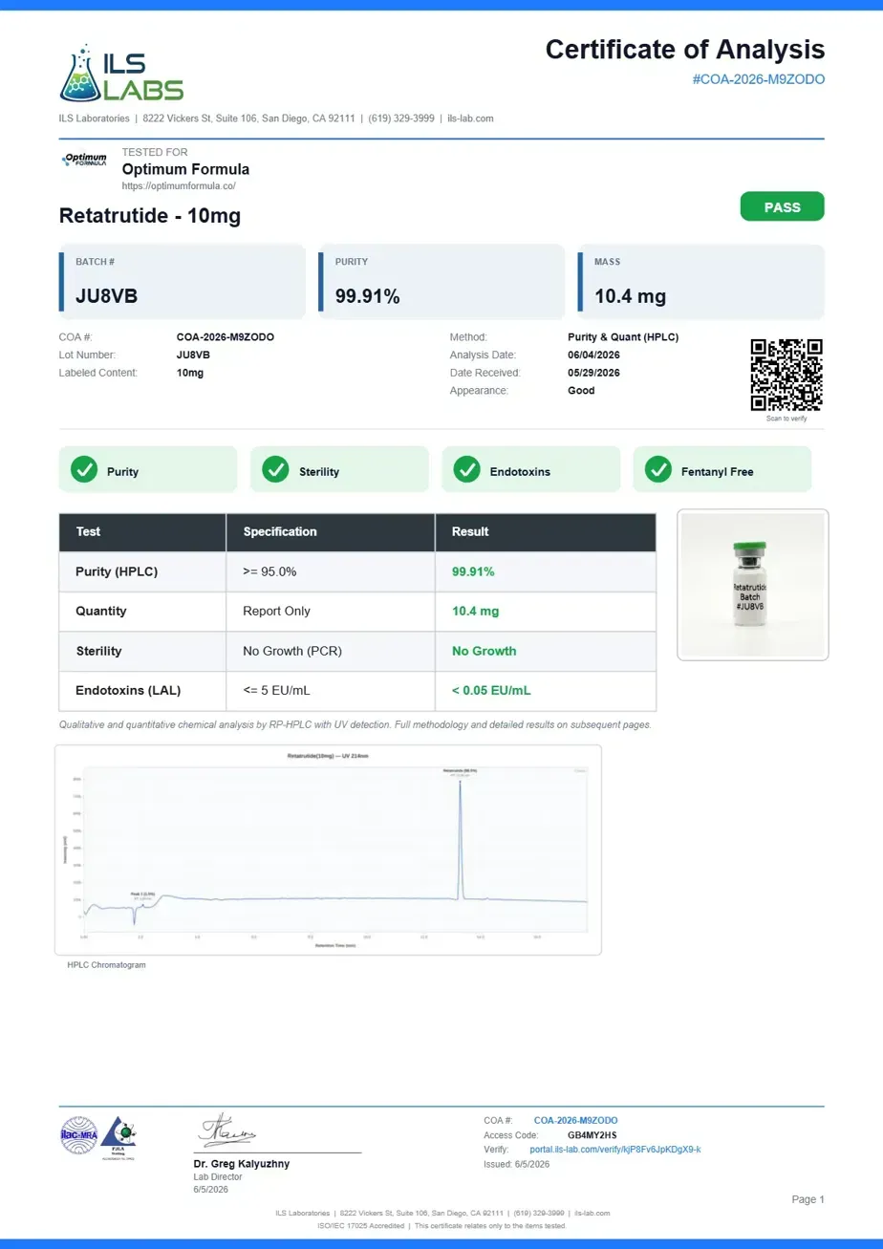Click the Fentanyl Free checkmark icon
The image size is (883, 1249).
(x=657, y=470)
